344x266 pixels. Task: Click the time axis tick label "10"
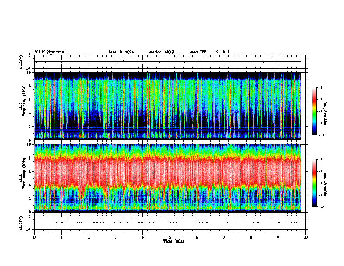(305, 237)
